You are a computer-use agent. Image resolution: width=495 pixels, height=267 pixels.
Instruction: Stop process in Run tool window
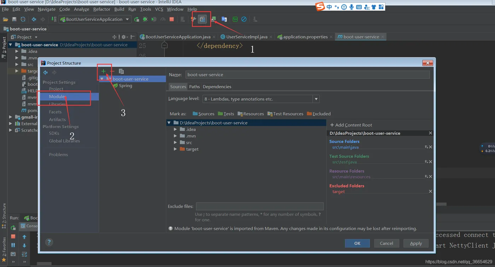click(x=13, y=236)
